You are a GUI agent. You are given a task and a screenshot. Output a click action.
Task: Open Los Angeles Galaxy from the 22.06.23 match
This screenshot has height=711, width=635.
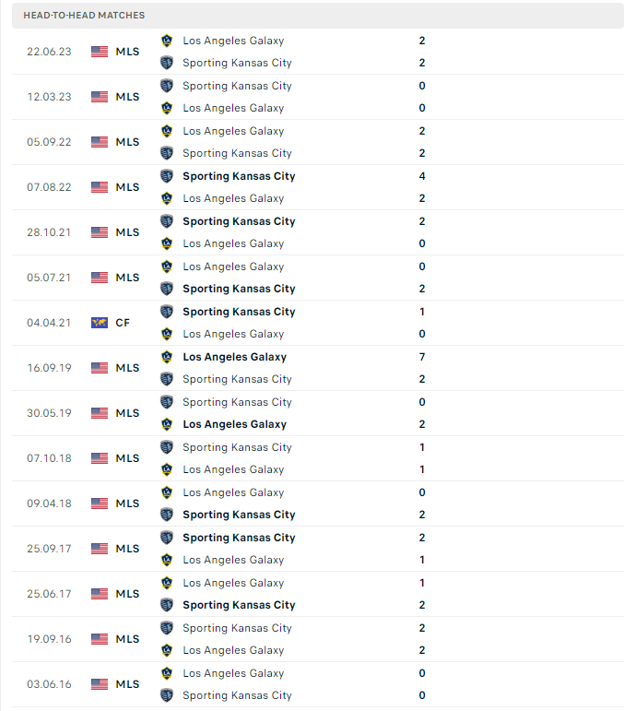click(x=233, y=41)
